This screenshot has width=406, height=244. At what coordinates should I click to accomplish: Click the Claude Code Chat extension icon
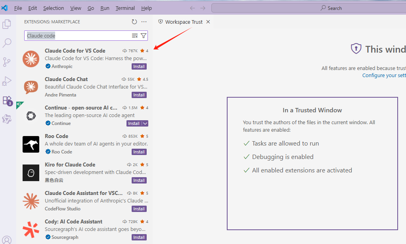[31, 87]
